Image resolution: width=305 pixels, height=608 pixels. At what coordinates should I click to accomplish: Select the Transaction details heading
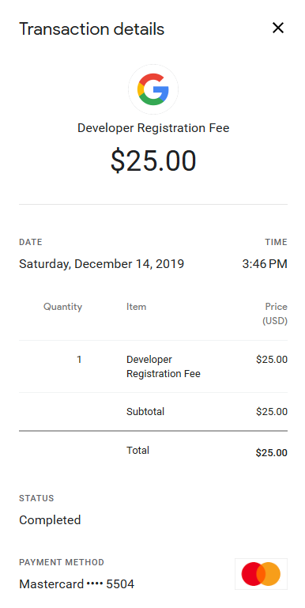coord(92,29)
